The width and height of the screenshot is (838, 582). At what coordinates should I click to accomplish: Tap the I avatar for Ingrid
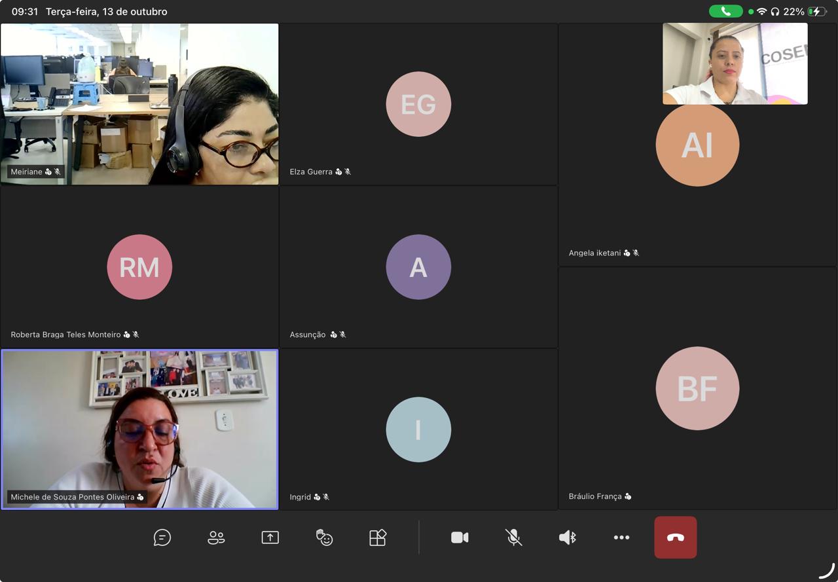pos(418,429)
